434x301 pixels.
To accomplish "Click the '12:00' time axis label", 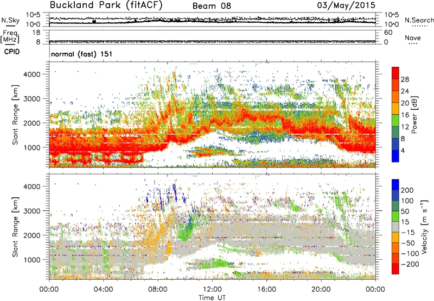I will [212, 290].
